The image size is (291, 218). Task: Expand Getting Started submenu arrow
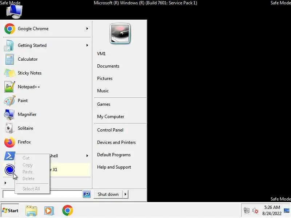point(87,45)
